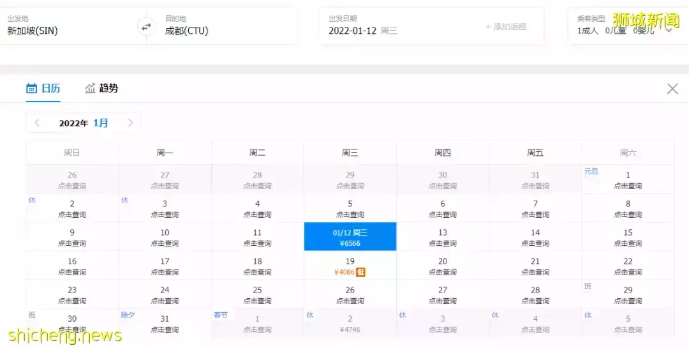Query fares for December 26 cell
The width and height of the screenshot is (689, 348).
pos(72,179)
